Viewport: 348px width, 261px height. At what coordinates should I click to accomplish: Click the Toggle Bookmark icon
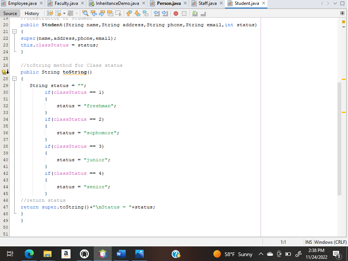coord(145,13)
